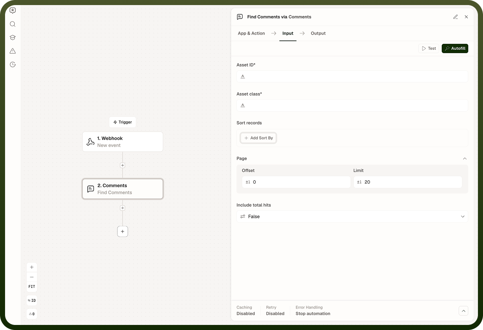This screenshot has height=330, width=483.
Task: Switch to the Output tab
Action: point(318,33)
